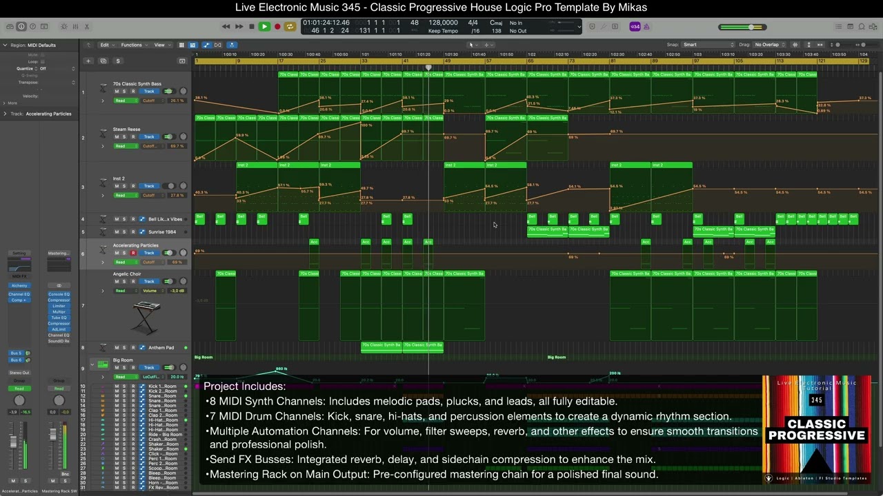Click the global Solo S button
This screenshot has height=496, width=883.
point(118,61)
